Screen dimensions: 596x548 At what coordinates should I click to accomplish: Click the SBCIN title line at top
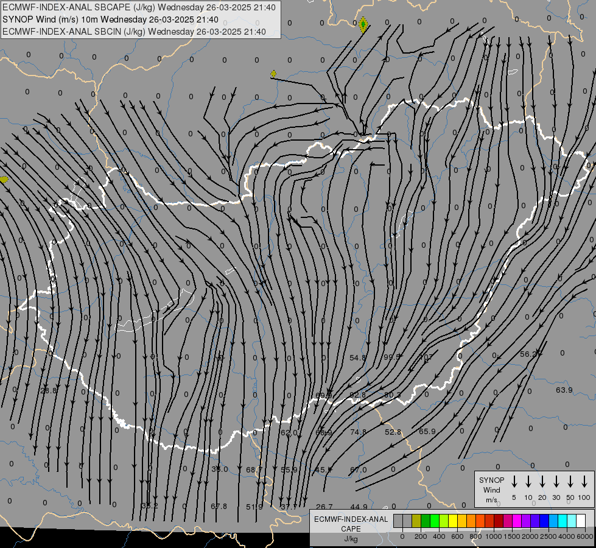pyautogui.click(x=134, y=32)
